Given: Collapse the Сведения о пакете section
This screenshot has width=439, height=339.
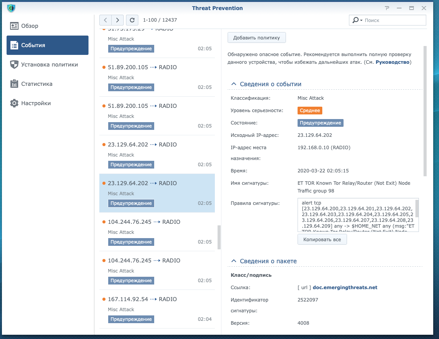Looking at the screenshot, I should pos(234,261).
